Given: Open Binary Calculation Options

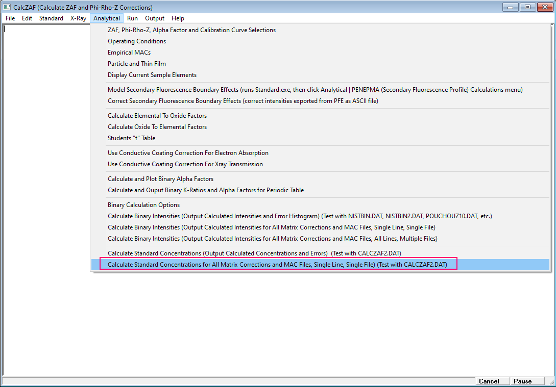Looking at the screenshot, I should point(144,205).
